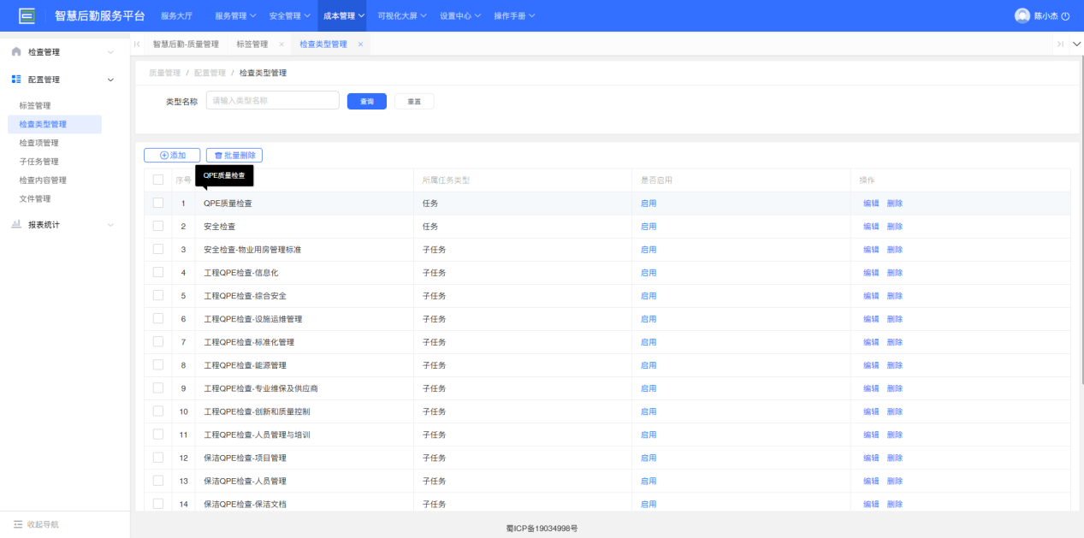The width and height of the screenshot is (1084, 538).
Task: Toggle the select-all header checkbox
Action: (158, 180)
